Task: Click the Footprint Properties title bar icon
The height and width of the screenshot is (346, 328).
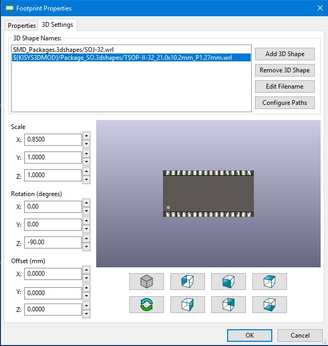Action: click(9, 8)
